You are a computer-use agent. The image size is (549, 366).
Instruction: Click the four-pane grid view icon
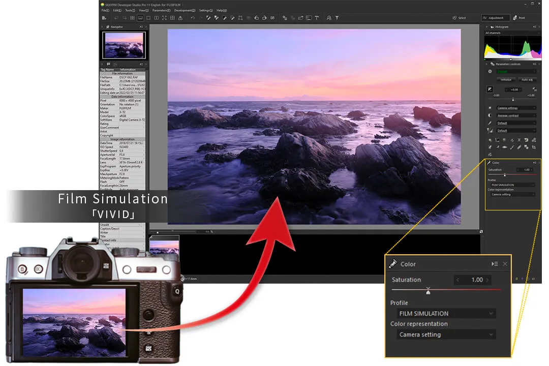point(172,18)
